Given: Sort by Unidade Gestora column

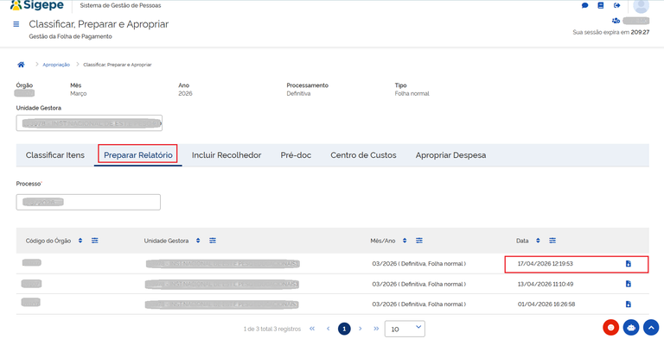Looking at the screenshot, I should (x=198, y=241).
